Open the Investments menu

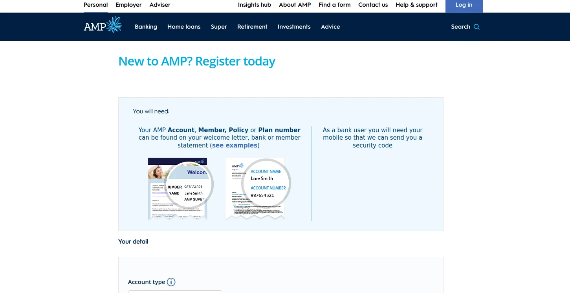(294, 27)
